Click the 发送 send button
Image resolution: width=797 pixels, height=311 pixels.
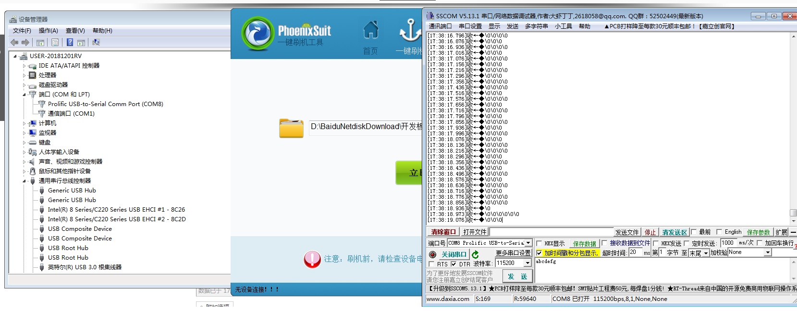tap(517, 276)
